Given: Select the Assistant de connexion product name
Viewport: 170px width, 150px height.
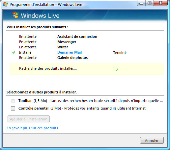Looking at the screenshot, I should click(77, 37).
